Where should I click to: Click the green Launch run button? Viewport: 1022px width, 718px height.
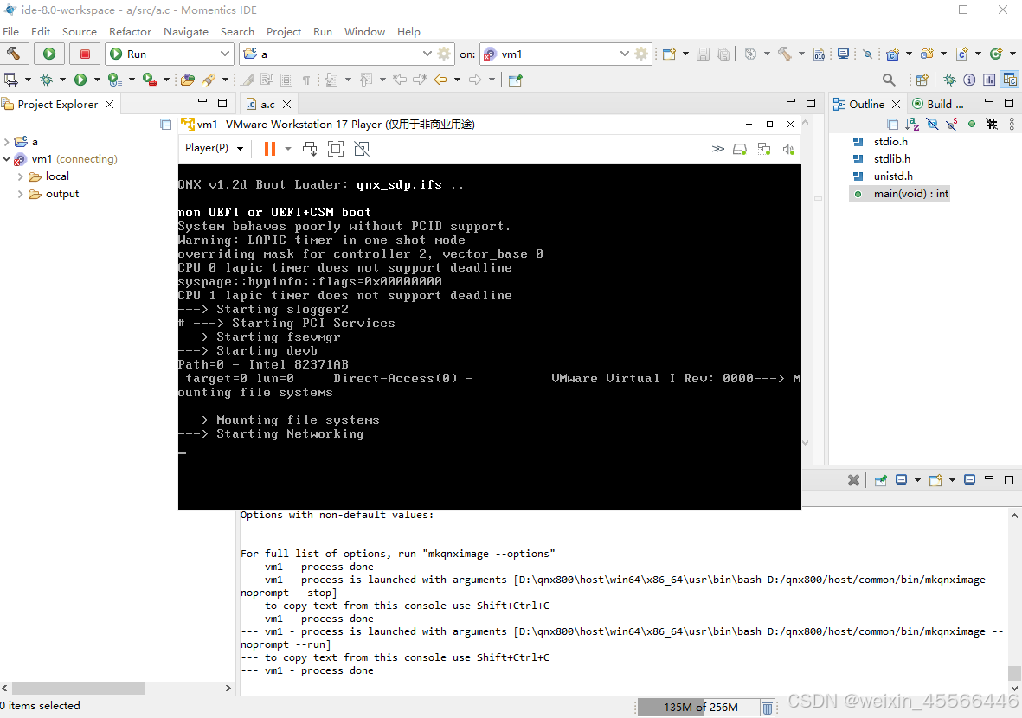coord(48,54)
